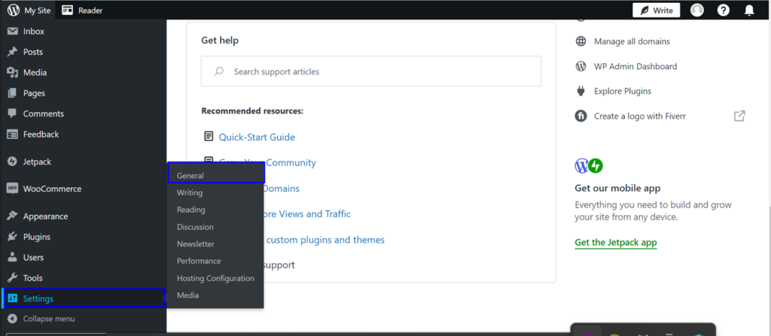
Task: Open the Get the Jetpack app link
Action: pyautogui.click(x=616, y=242)
